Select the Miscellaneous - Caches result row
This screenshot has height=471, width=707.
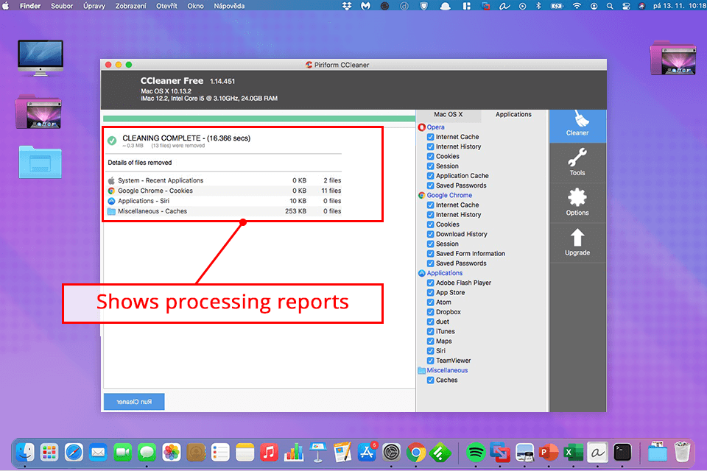pyautogui.click(x=224, y=211)
